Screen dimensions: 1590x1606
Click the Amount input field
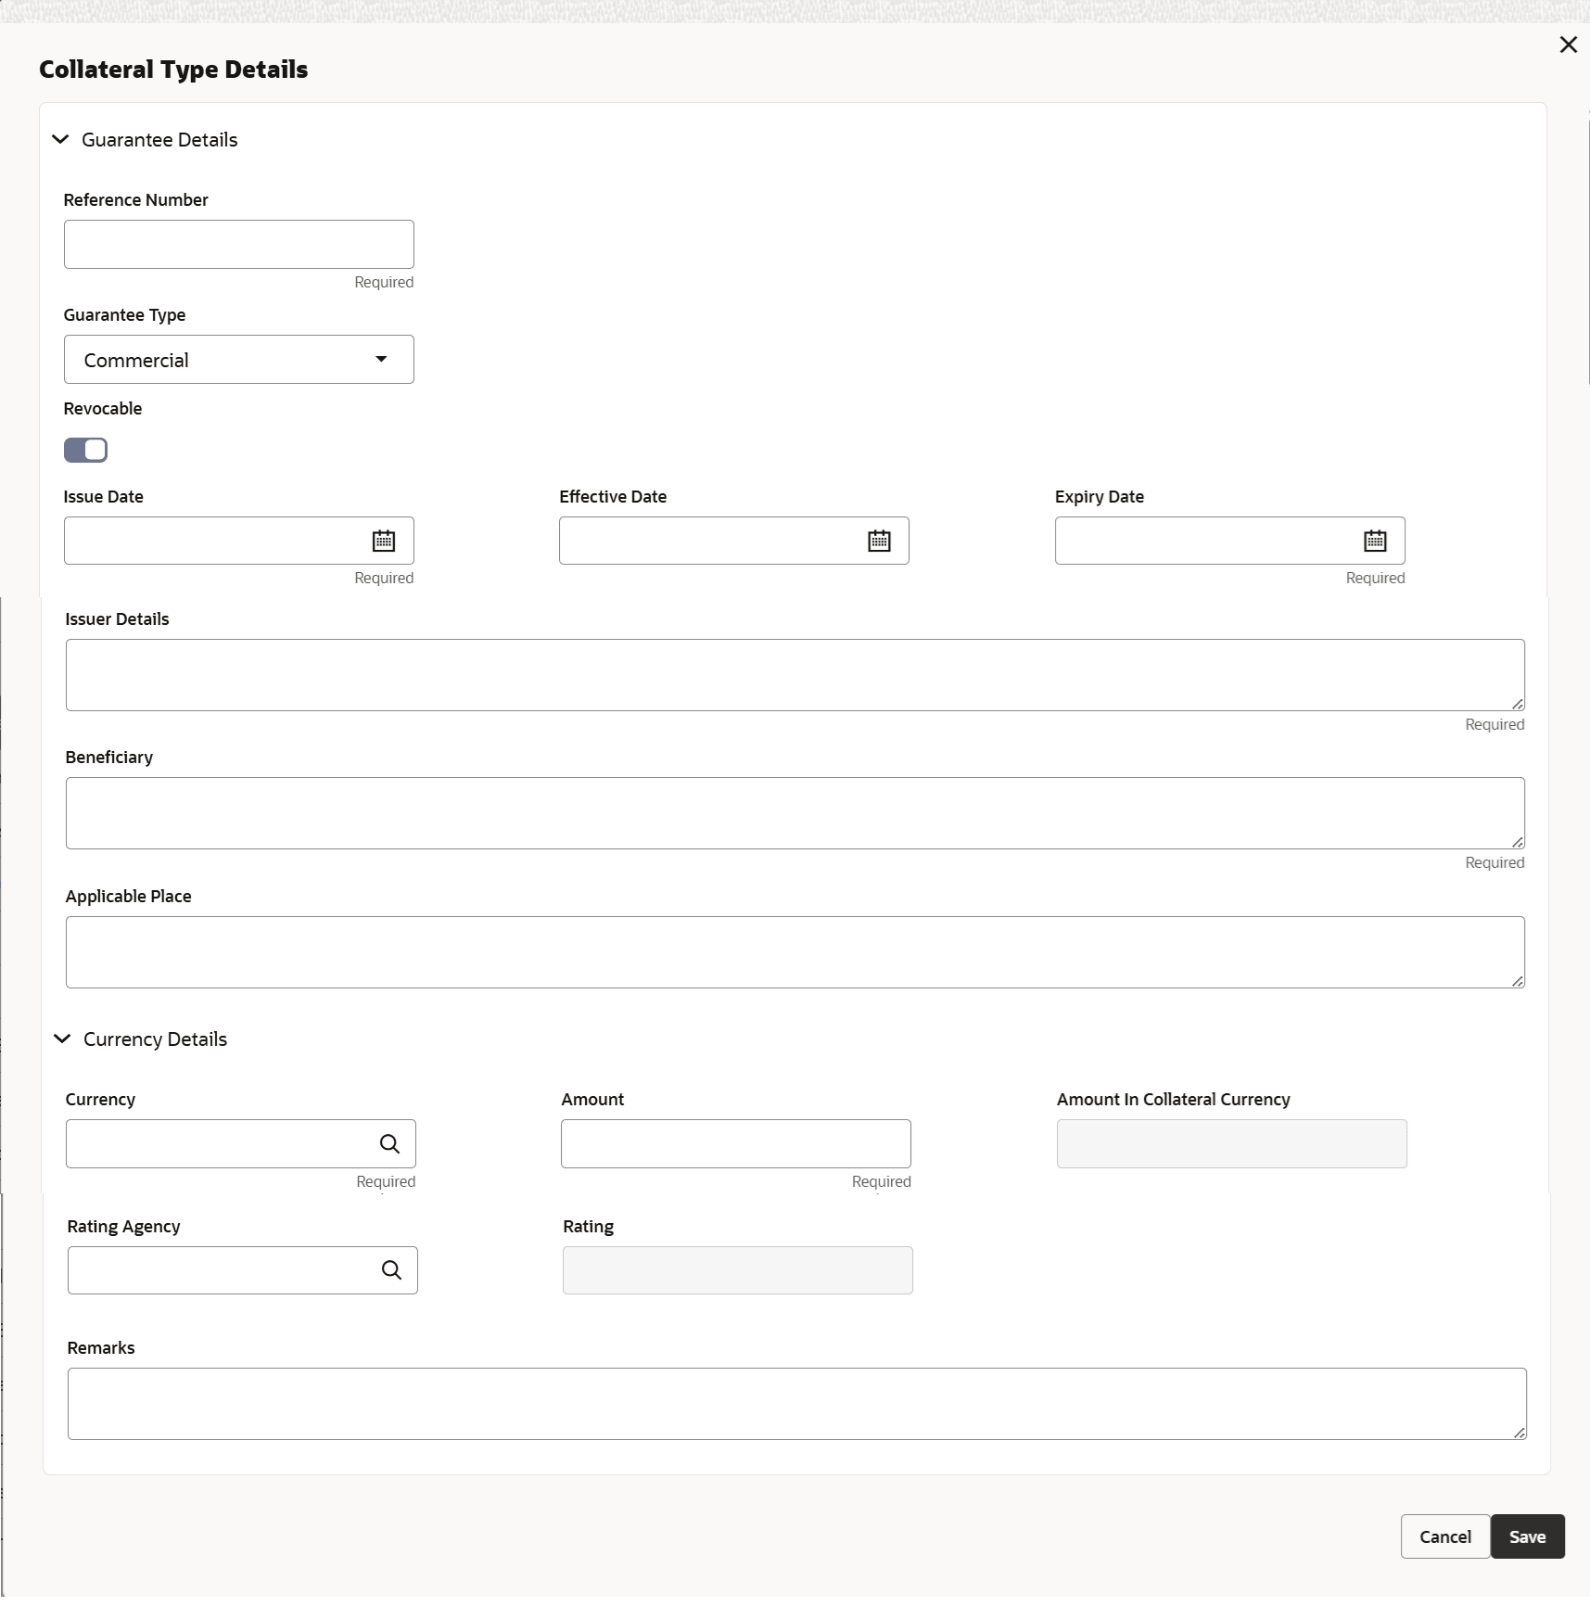[x=735, y=1144]
